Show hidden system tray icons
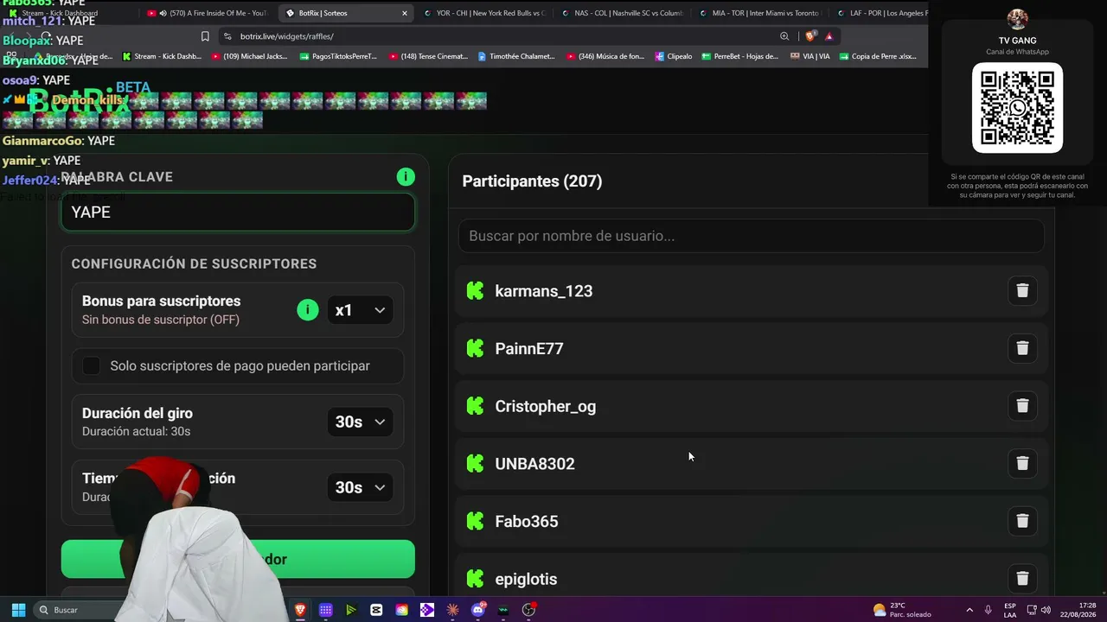Screen dimensions: 1107x622 point(969,610)
